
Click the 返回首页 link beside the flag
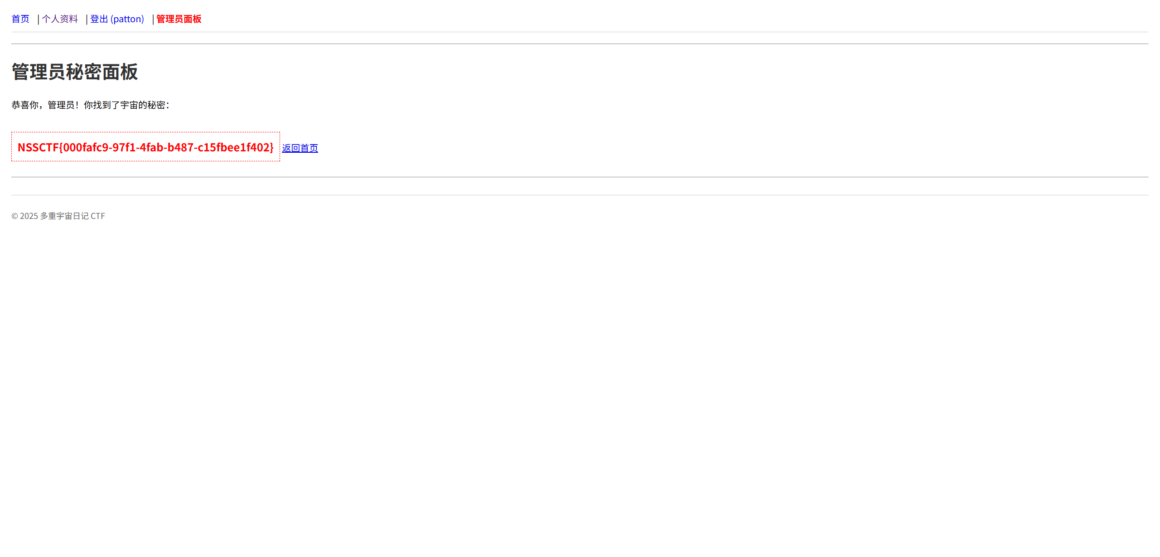(300, 148)
